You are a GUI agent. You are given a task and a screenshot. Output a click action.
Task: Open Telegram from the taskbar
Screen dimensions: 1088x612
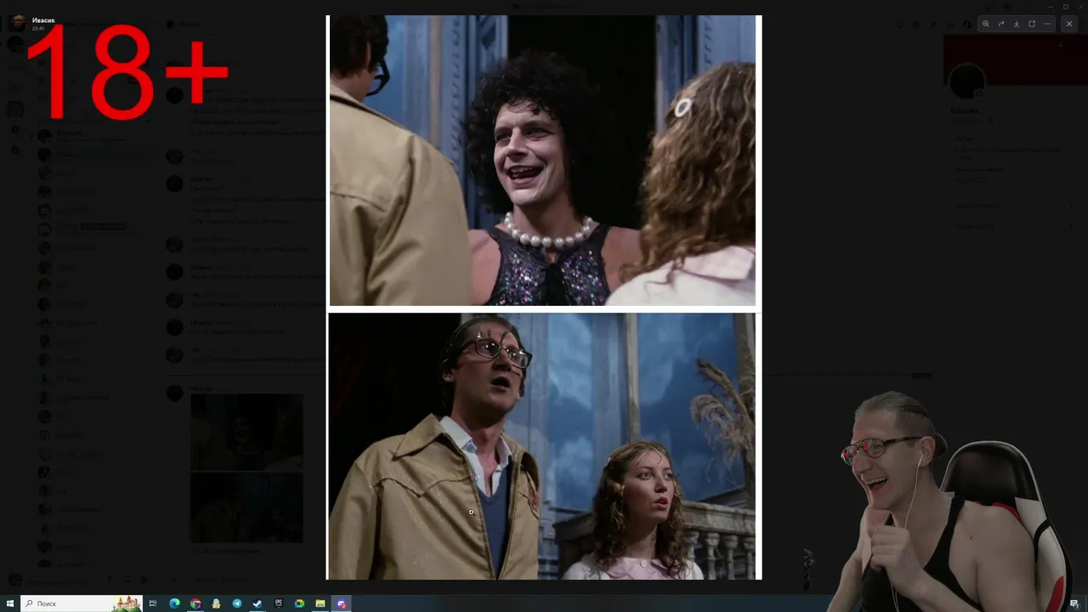(237, 603)
